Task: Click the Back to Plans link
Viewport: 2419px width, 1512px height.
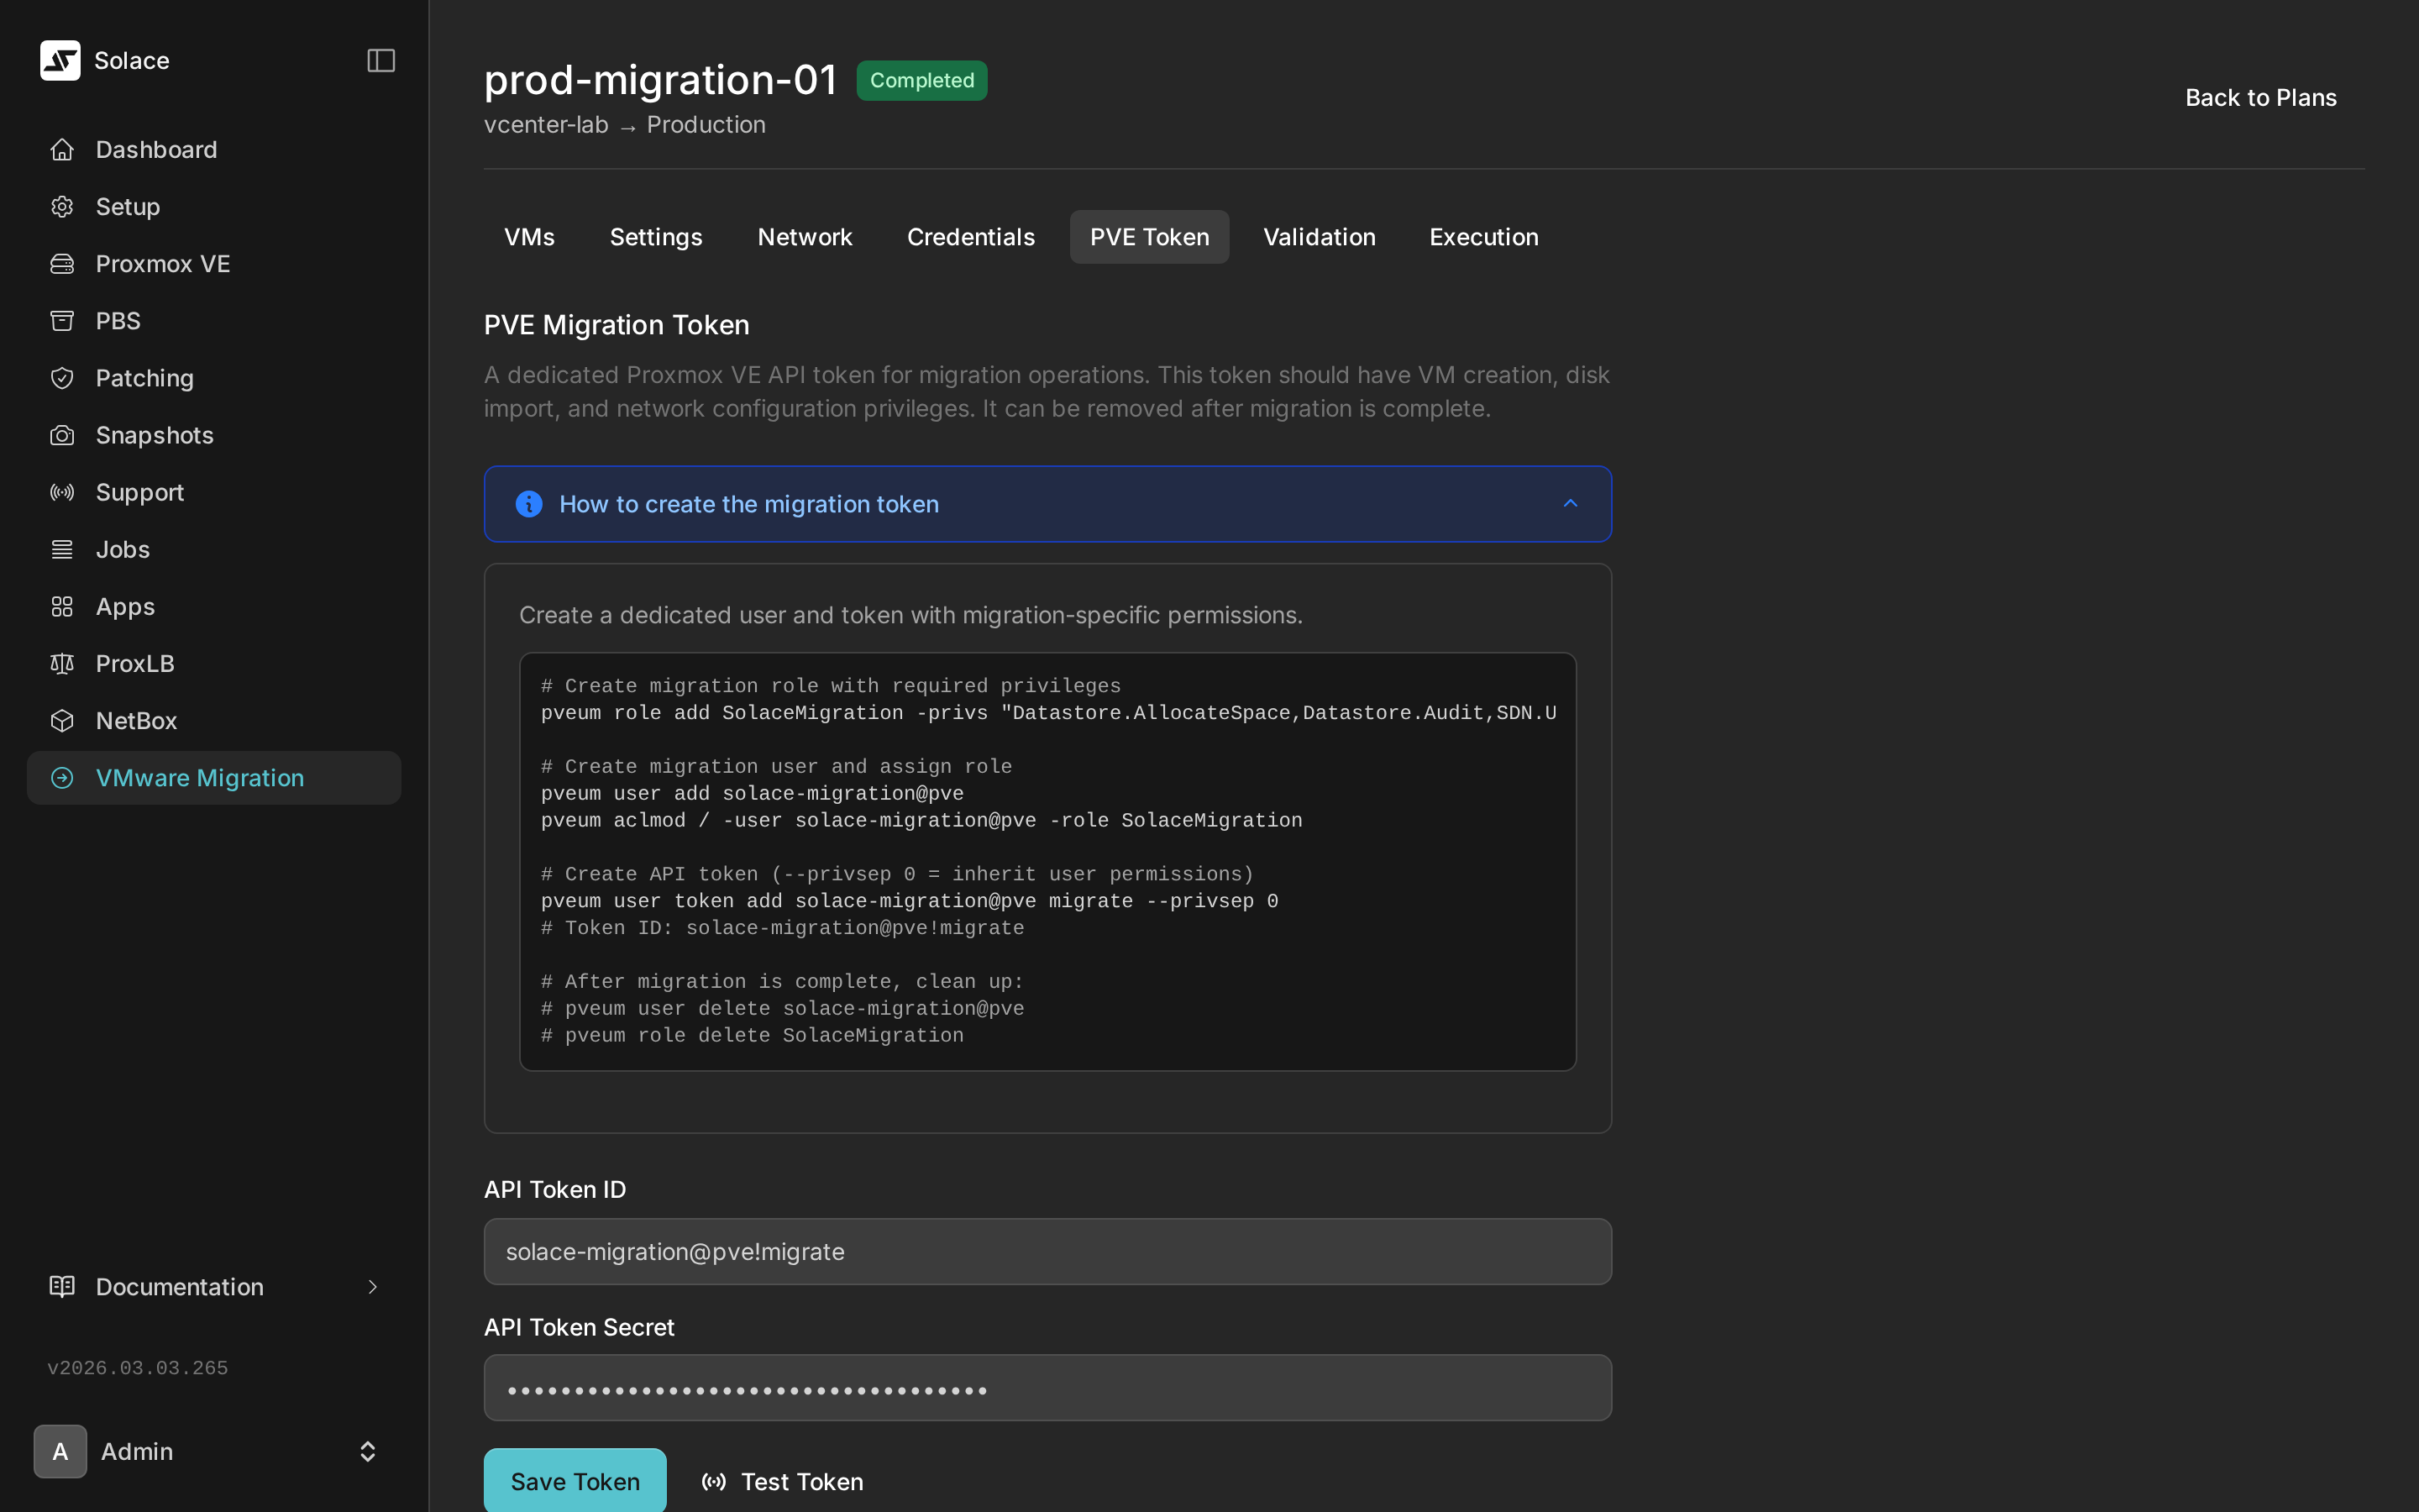Action: click(2261, 96)
